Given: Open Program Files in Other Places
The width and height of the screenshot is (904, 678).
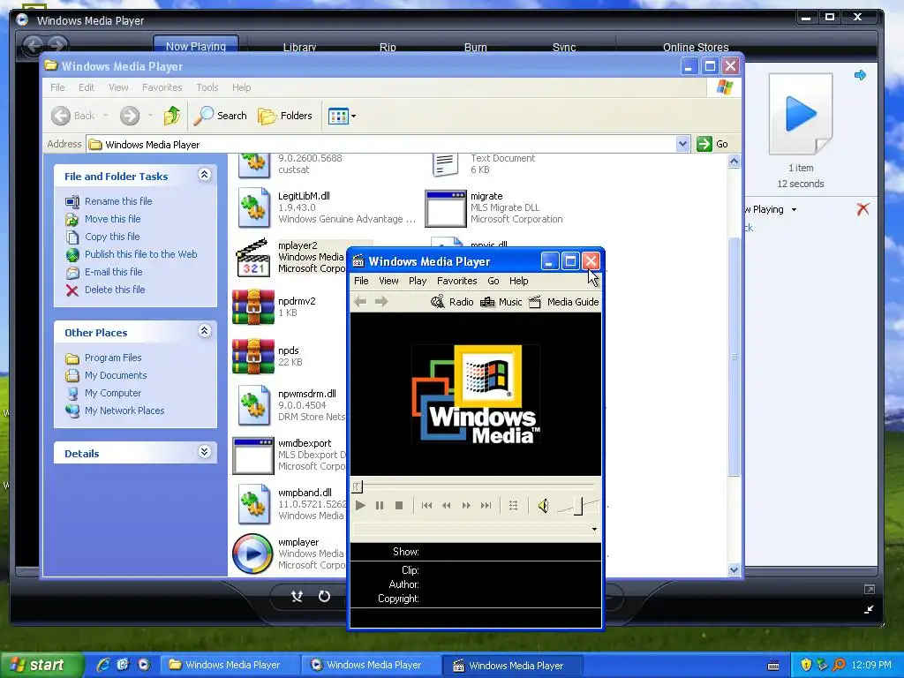Looking at the screenshot, I should click(x=113, y=358).
